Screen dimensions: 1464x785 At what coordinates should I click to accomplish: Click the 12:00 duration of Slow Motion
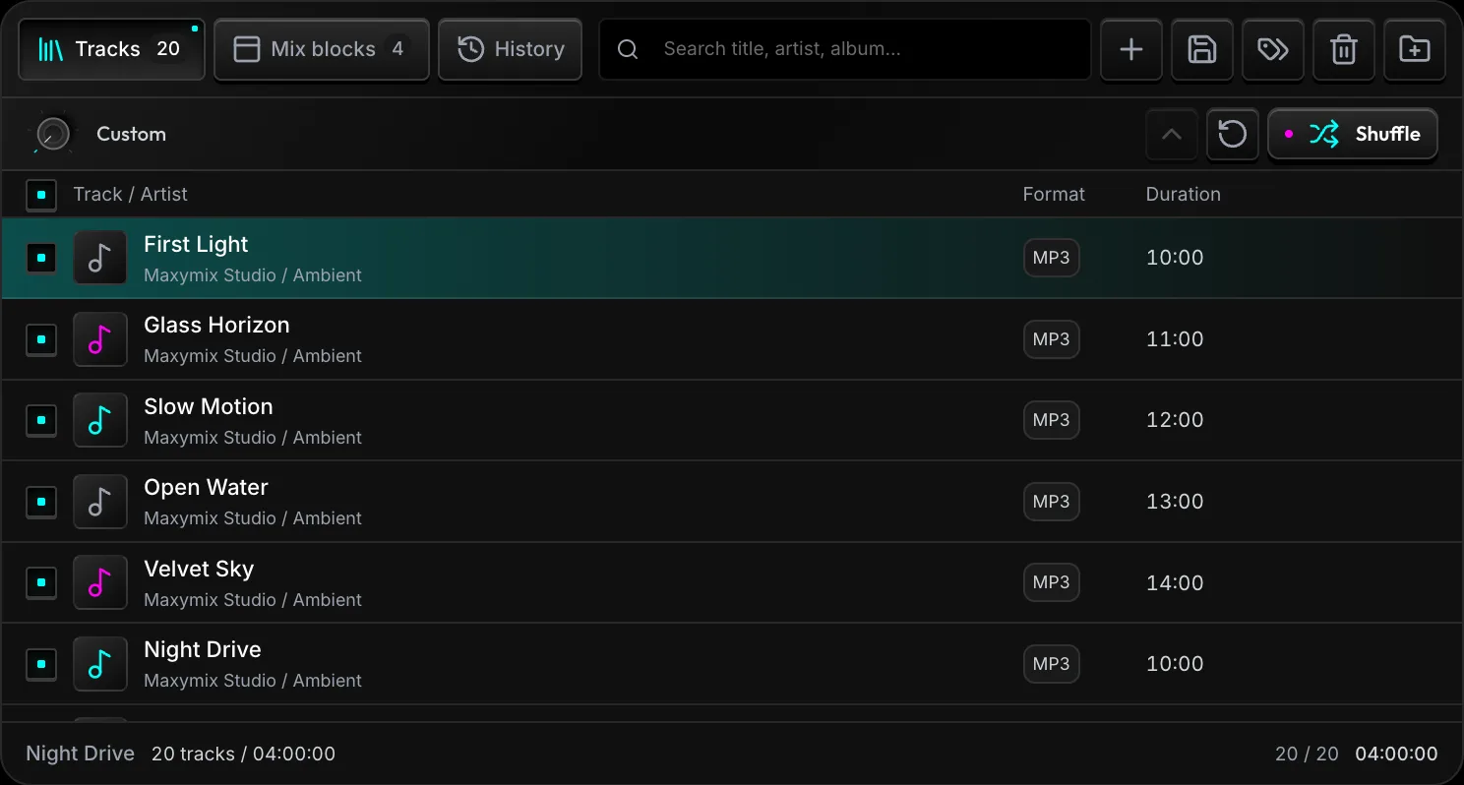point(1175,420)
